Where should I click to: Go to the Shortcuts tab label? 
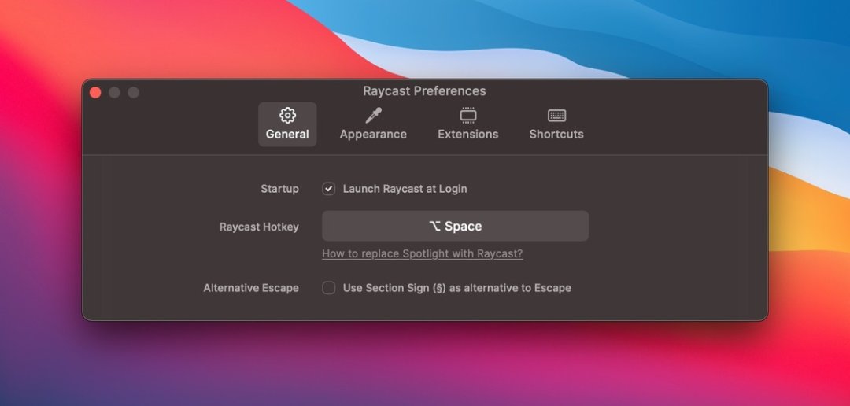(x=556, y=135)
